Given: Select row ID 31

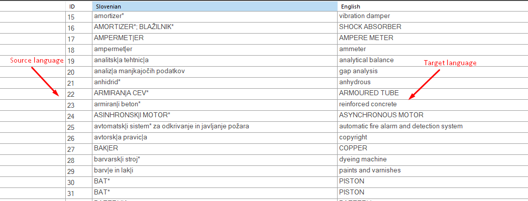Looking at the screenshot, I should 71,193.
